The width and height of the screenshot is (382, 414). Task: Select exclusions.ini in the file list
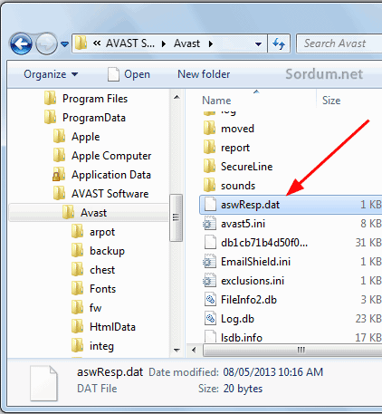tap(253, 281)
